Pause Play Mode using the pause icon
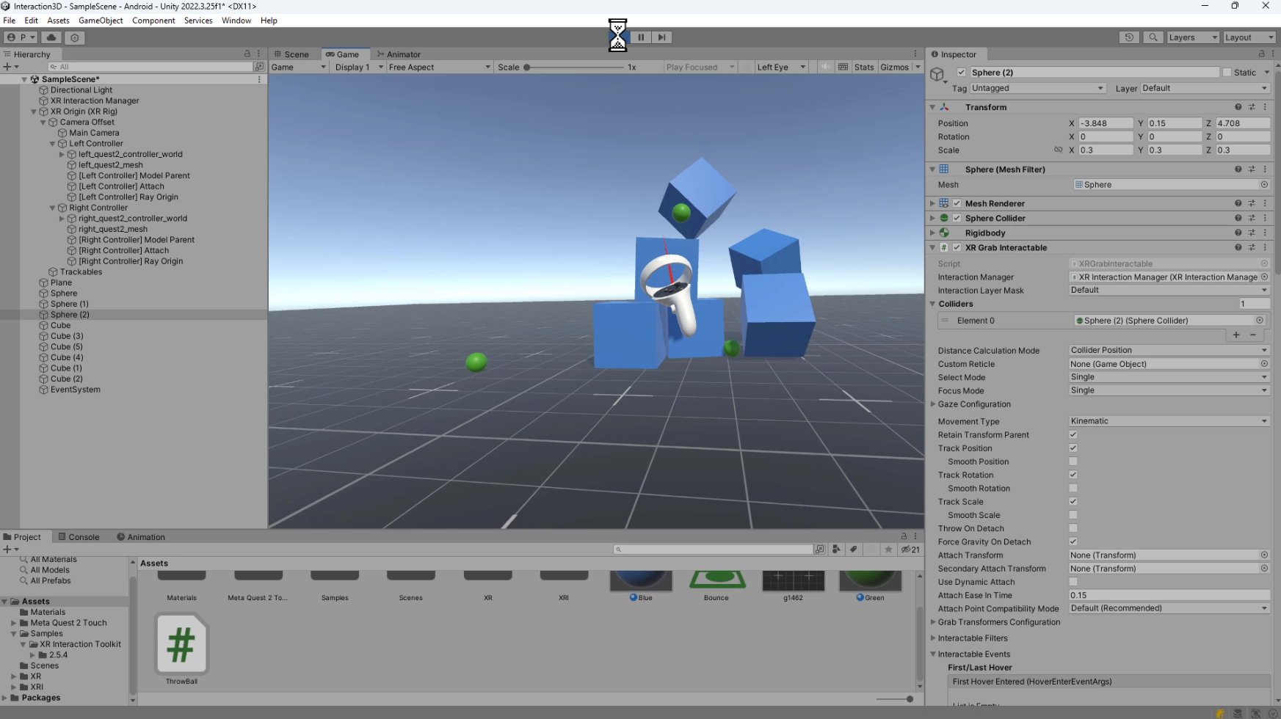The image size is (1281, 719). pos(641,37)
